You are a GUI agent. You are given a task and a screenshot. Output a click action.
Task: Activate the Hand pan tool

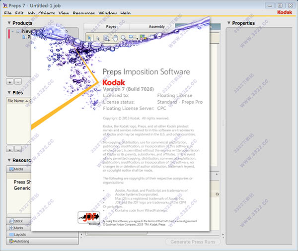(114, 37)
